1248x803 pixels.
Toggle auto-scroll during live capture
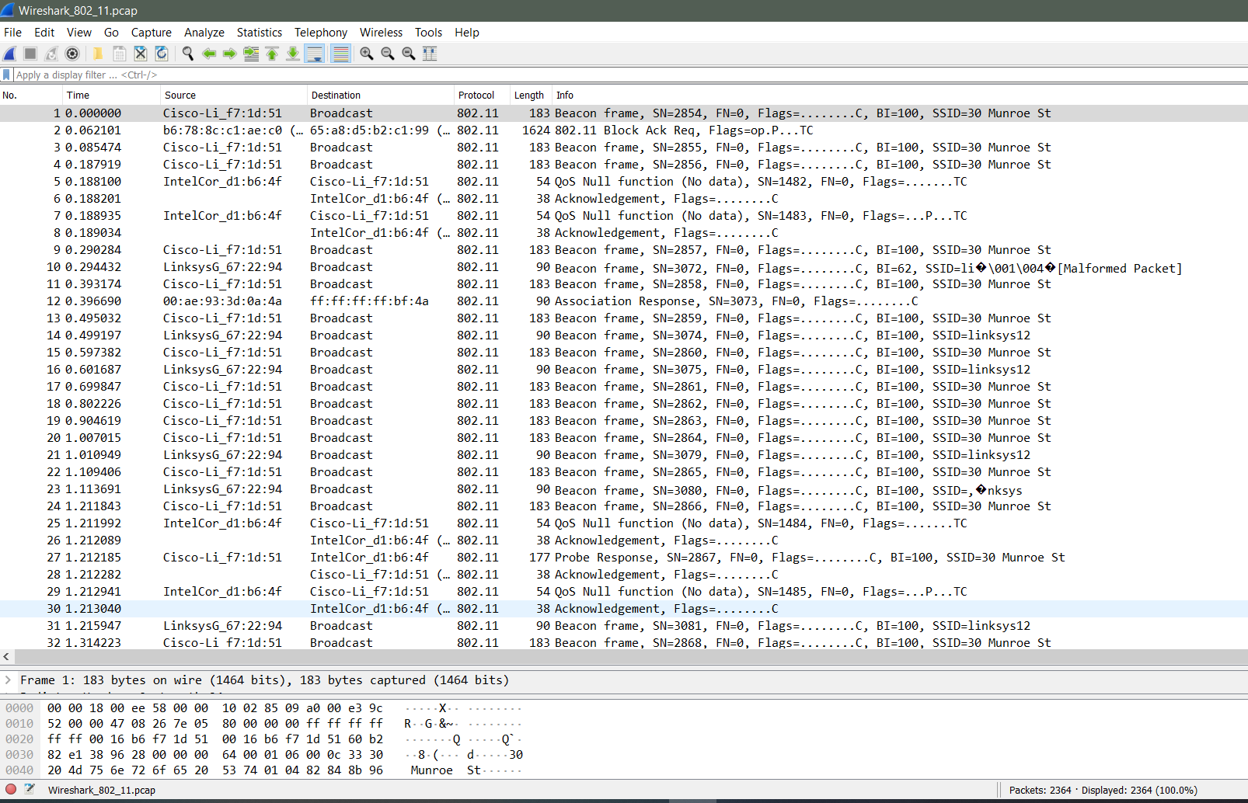pyautogui.click(x=315, y=54)
